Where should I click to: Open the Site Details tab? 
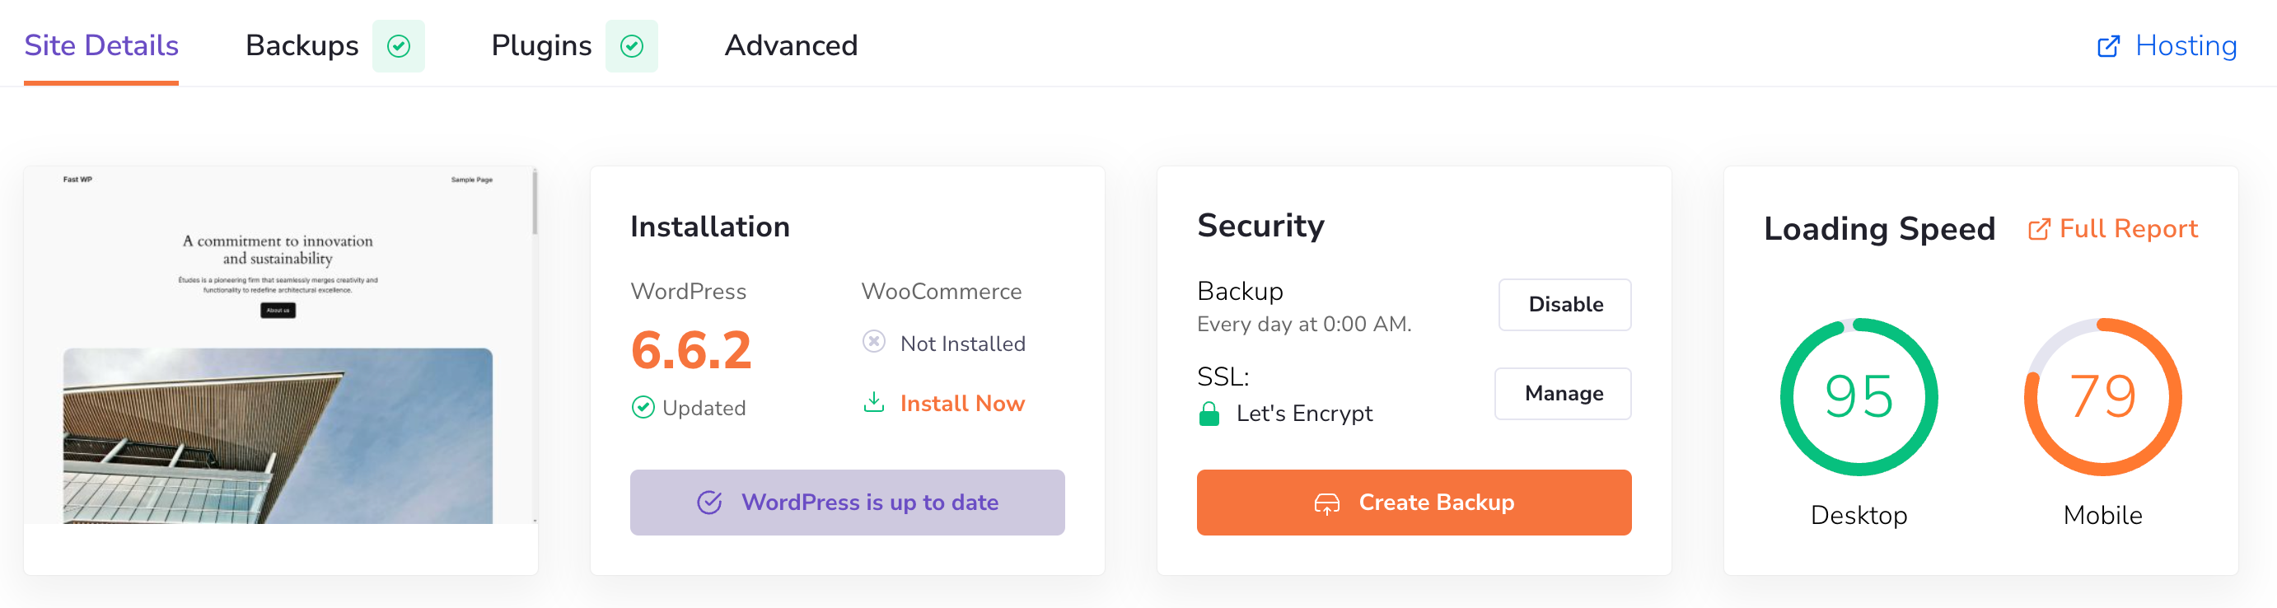(x=101, y=46)
